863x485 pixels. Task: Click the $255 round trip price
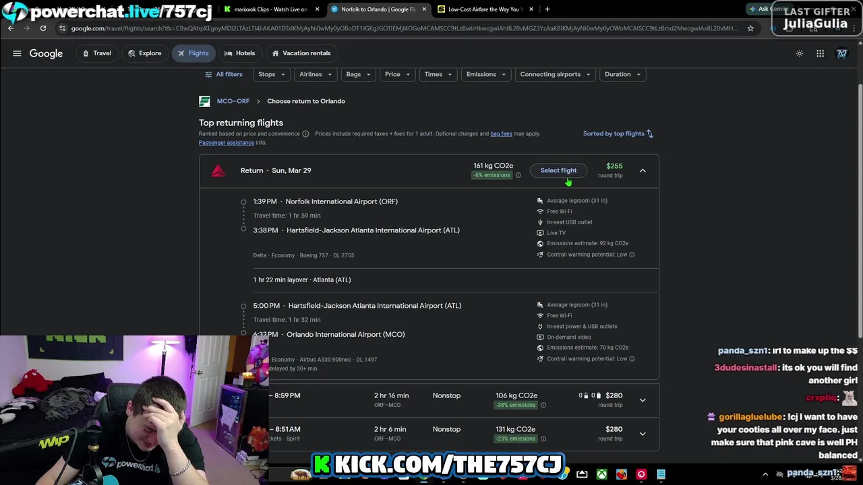(614, 166)
